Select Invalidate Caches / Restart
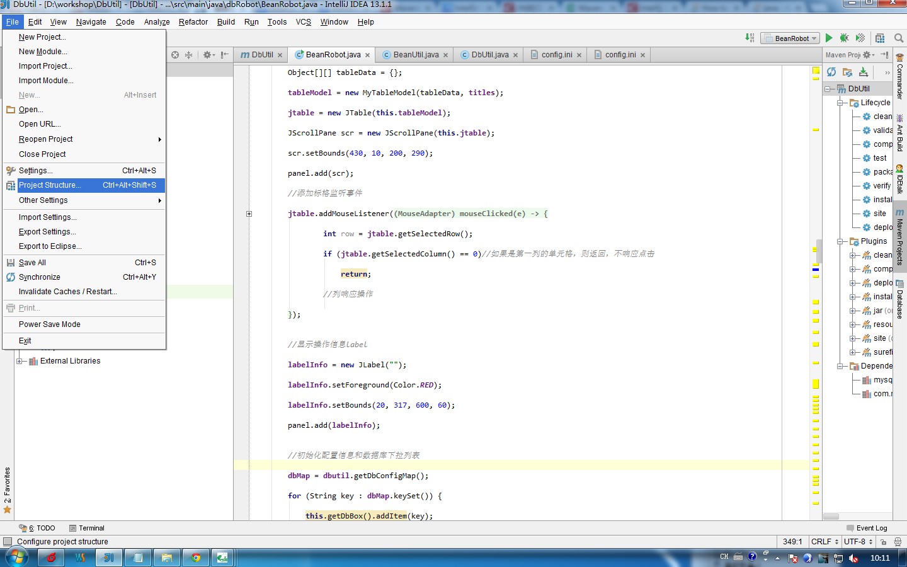907x567 pixels. [84, 292]
